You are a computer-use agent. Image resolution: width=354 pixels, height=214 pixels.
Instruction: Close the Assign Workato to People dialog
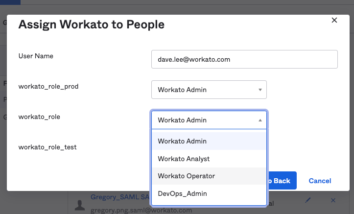point(334,21)
